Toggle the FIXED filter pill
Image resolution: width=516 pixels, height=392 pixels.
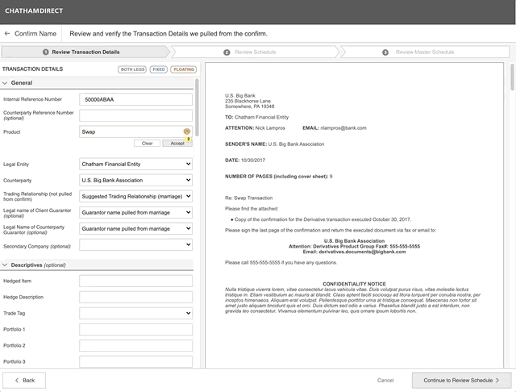159,69
